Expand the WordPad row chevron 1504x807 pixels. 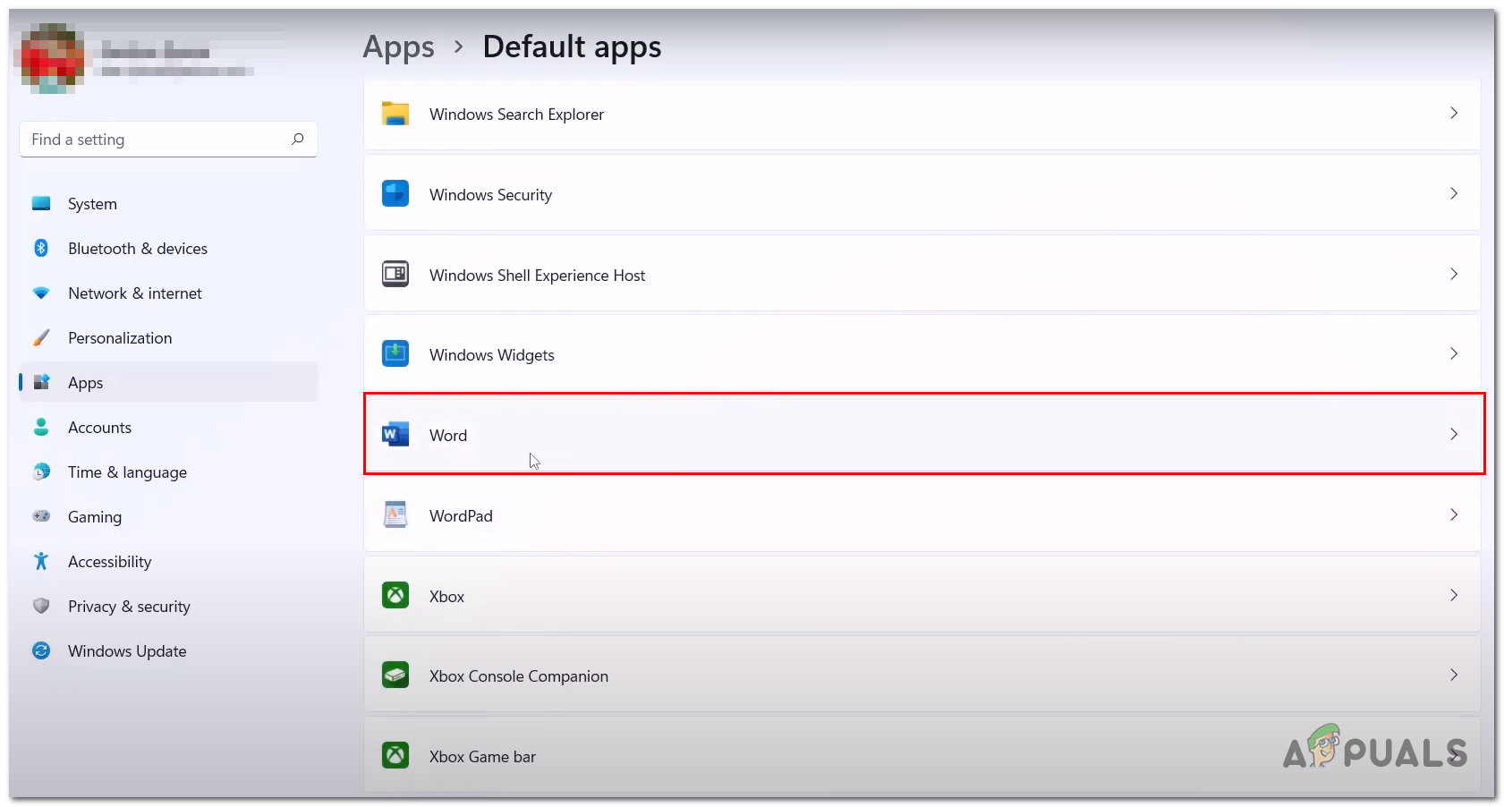[x=1453, y=515]
